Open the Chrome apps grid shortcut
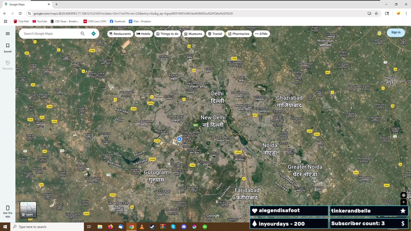The width and height of the screenshot is (411, 231). tap(5, 21)
